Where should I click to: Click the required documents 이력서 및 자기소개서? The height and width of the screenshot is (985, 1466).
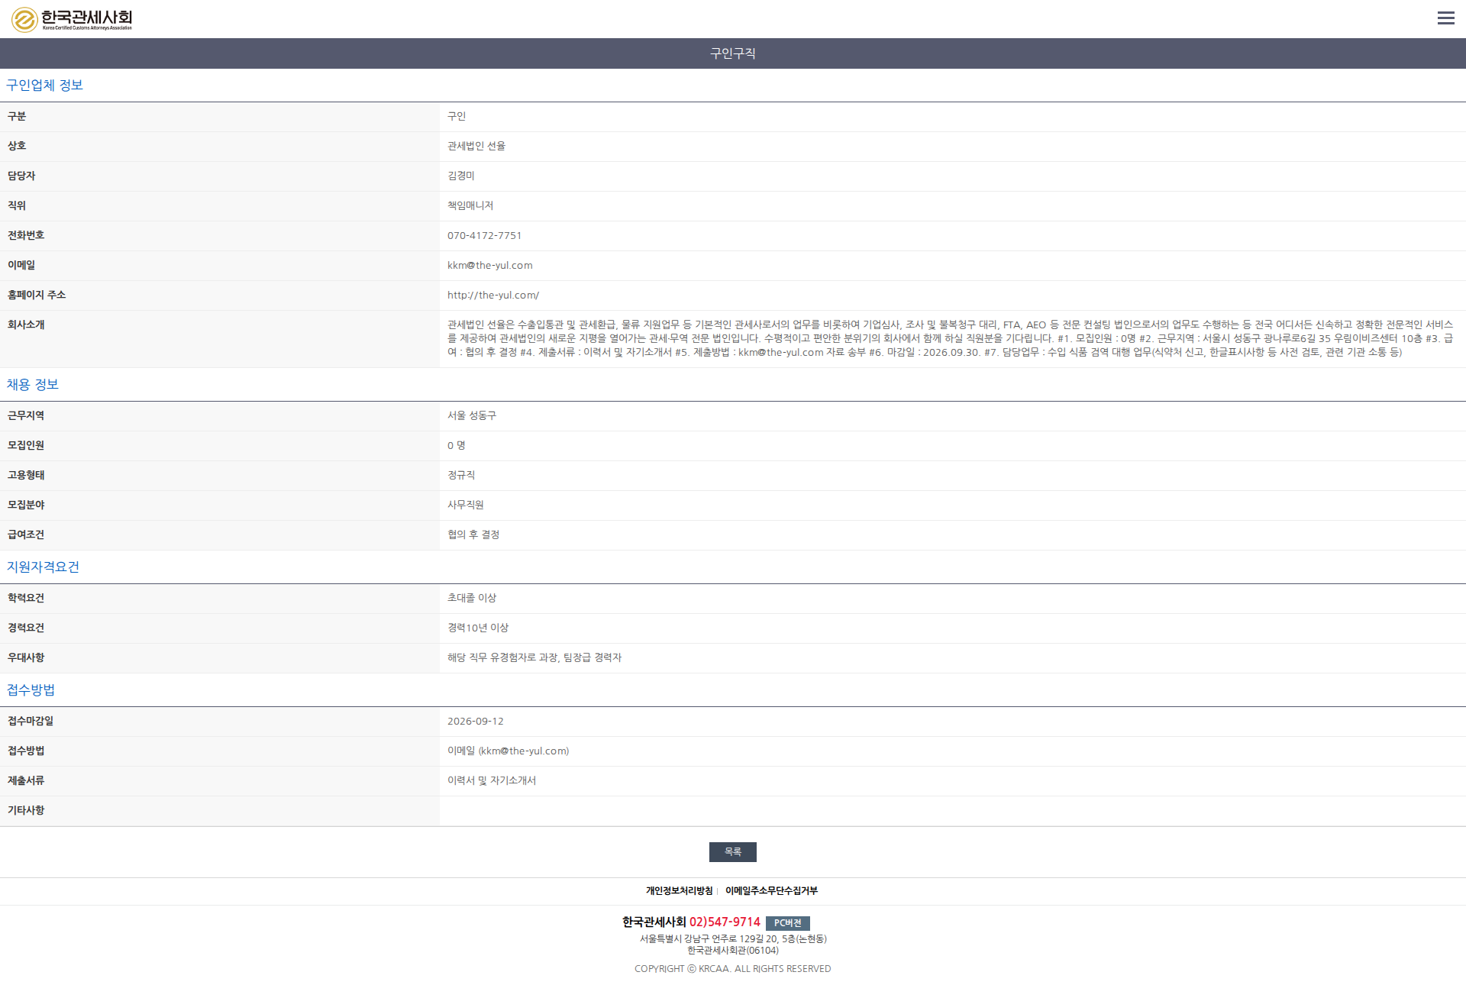point(492,781)
